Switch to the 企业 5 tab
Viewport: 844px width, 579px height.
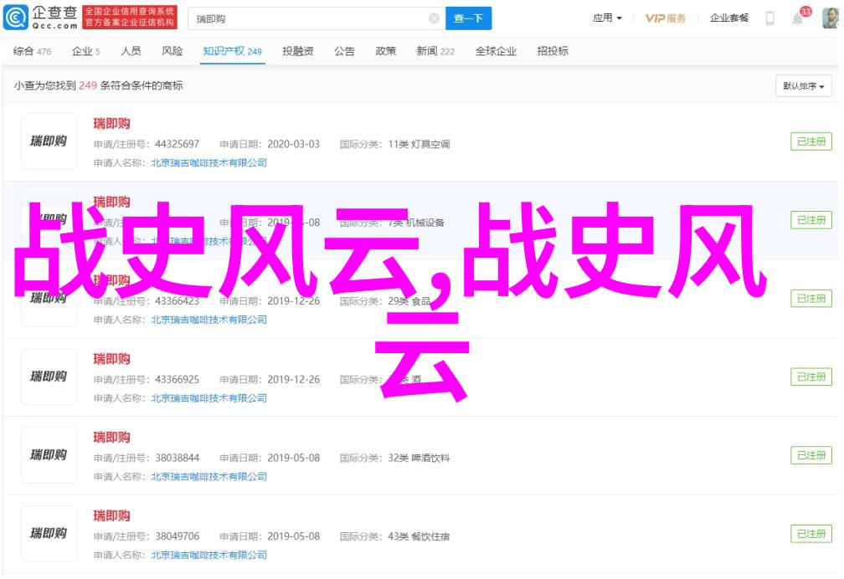[86, 51]
